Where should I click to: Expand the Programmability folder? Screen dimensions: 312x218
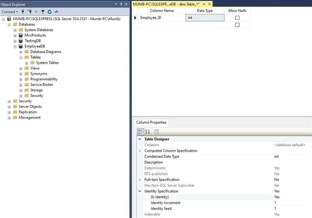(21, 79)
